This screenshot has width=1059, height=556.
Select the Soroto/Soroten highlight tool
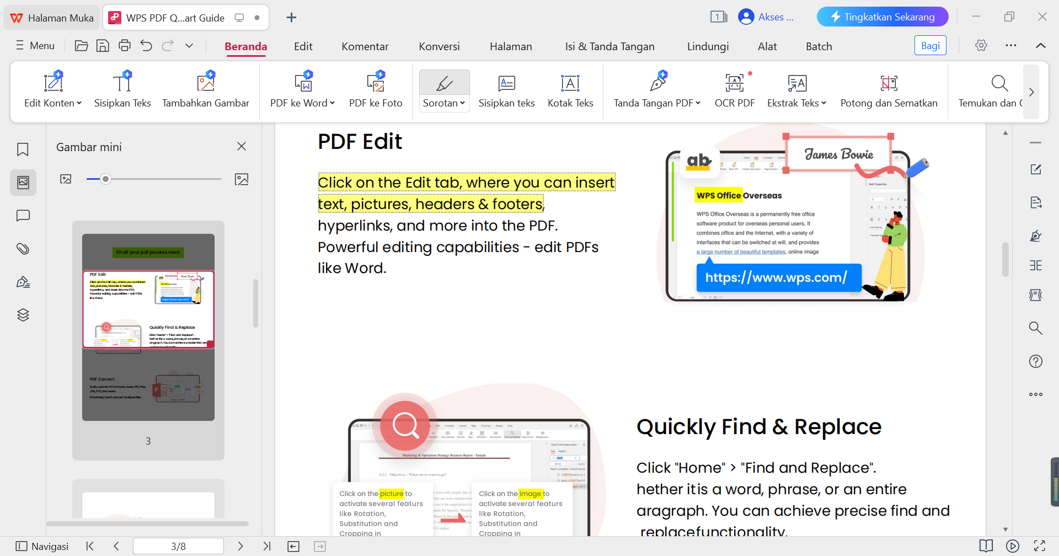pyautogui.click(x=443, y=90)
